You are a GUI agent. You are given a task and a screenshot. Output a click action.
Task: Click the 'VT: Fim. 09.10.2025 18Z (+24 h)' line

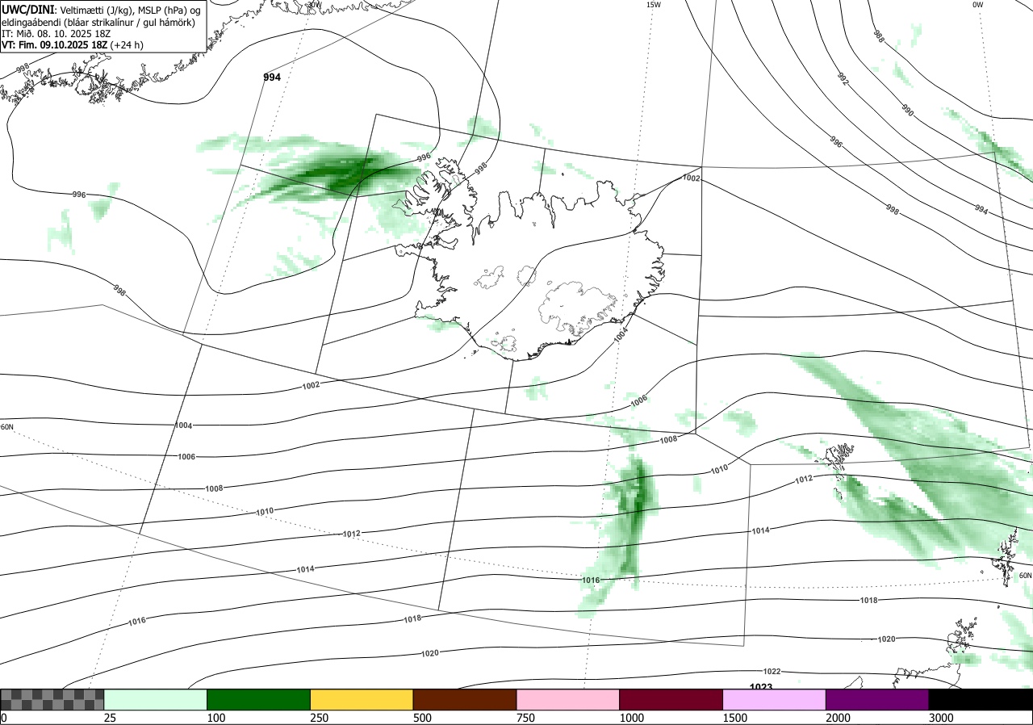[73, 45]
